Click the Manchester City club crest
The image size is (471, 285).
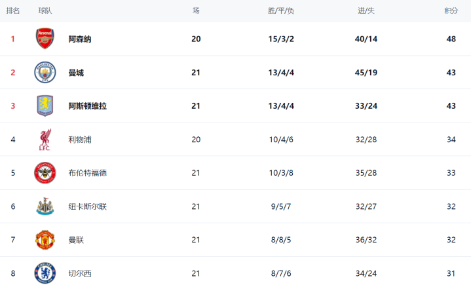point(45,72)
